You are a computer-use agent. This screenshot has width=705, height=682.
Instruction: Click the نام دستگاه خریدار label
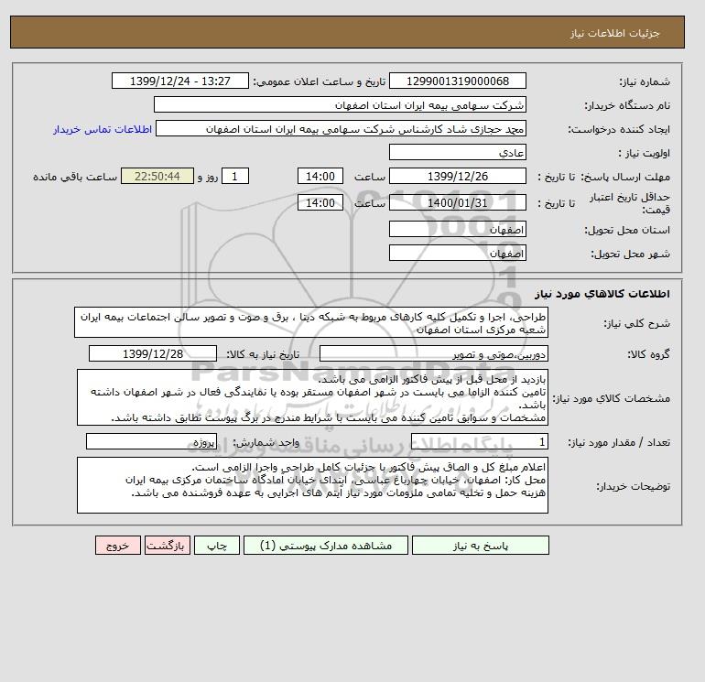(627, 105)
